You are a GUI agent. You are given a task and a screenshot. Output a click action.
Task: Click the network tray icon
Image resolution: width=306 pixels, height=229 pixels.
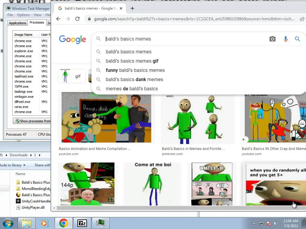[x=261, y=223]
